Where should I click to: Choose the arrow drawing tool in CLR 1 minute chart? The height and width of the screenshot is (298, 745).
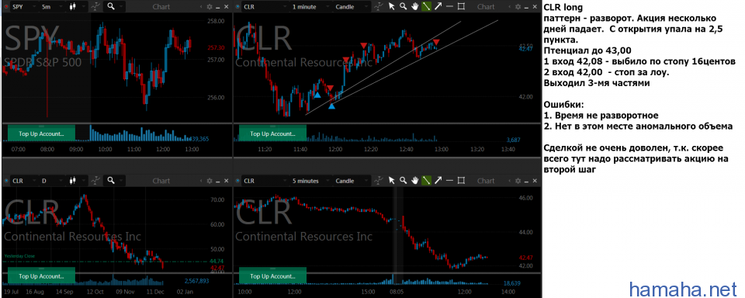tap(438, 7)
